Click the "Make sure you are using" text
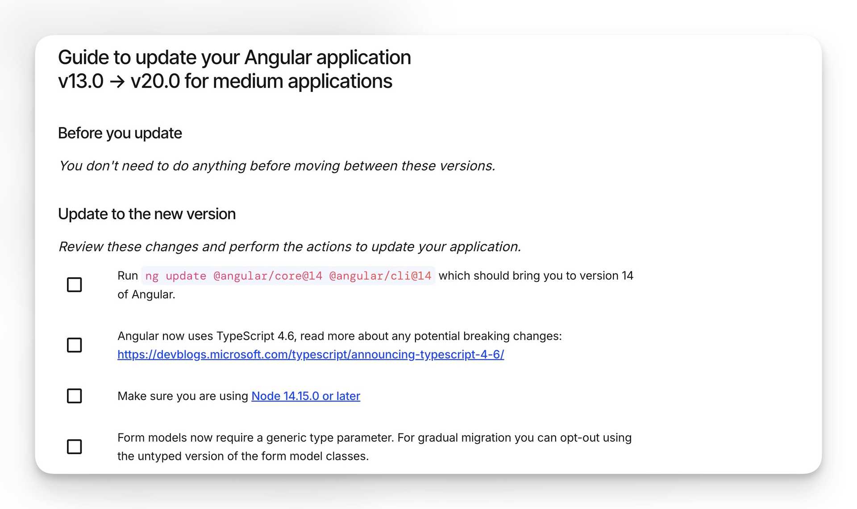857x509 pixels. (183, 396)
